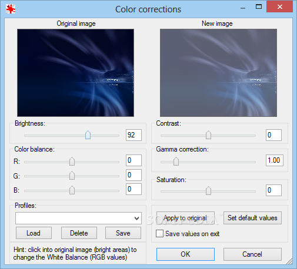Click the Gamma correction slider thumb

pos(176,162)
